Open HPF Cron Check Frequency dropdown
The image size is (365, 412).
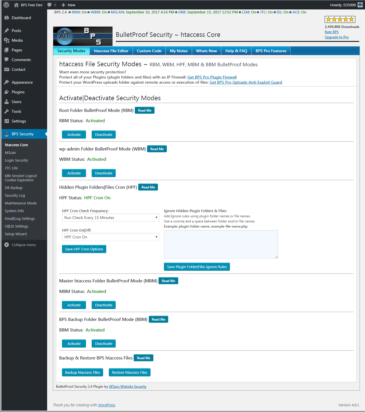pos(111,218)
